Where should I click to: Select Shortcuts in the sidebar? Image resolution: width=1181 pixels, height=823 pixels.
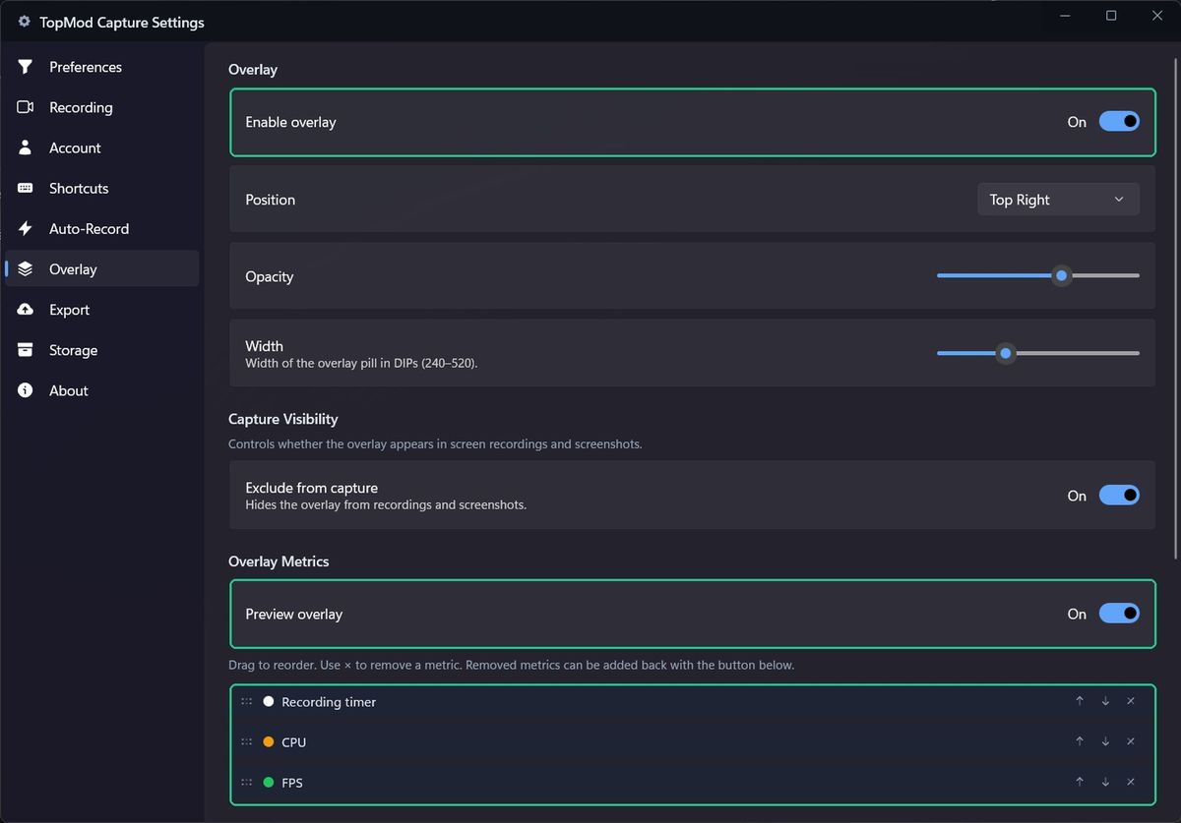tap(102, 188)
